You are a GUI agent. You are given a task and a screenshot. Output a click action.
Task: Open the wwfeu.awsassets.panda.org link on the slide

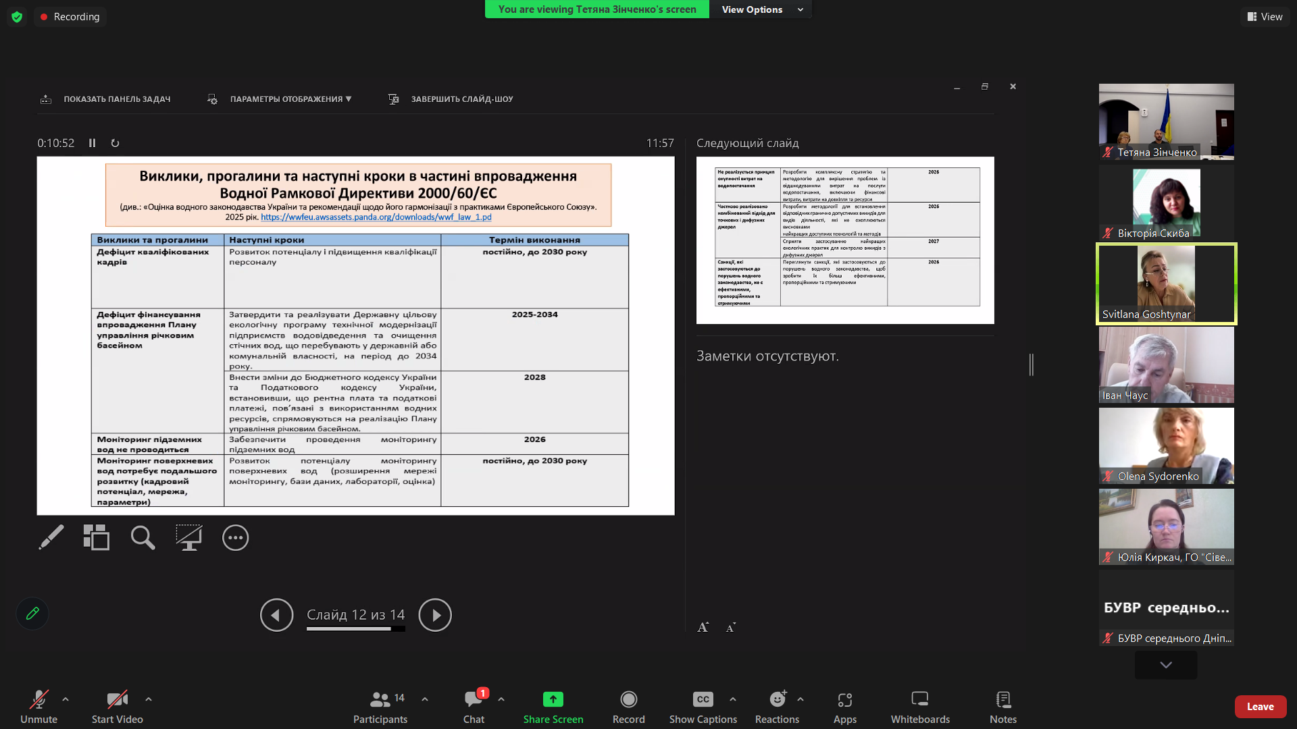pos(376,217)
